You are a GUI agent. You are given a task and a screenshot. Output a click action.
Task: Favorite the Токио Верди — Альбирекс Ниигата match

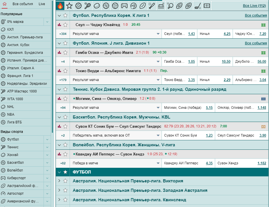pos(65,71)
